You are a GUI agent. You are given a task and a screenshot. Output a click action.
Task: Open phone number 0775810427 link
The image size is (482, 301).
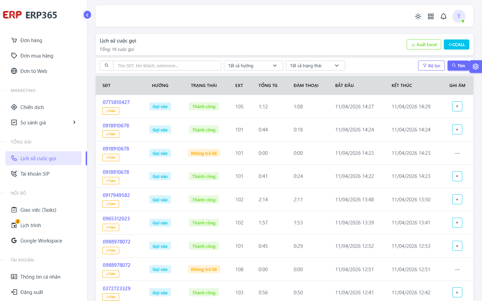116,102
